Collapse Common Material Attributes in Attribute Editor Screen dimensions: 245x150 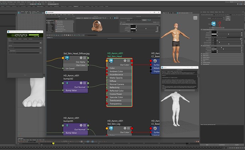[x=202, y=30]
